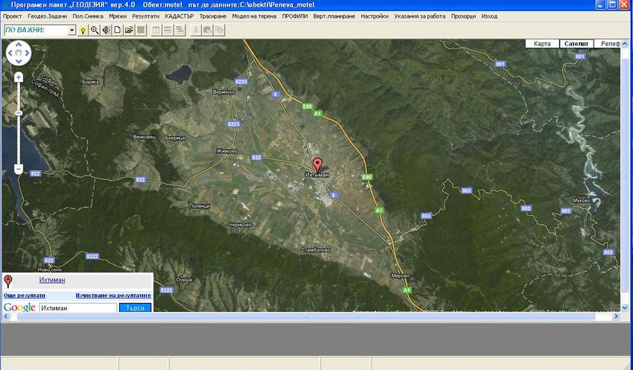This screenshot has width=633, height=370.
Task: Click the Google logo in search panel
Action: (19, 308)
